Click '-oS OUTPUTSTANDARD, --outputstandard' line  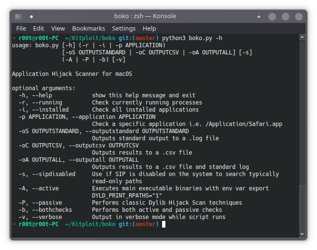click(x=104, y=131)
